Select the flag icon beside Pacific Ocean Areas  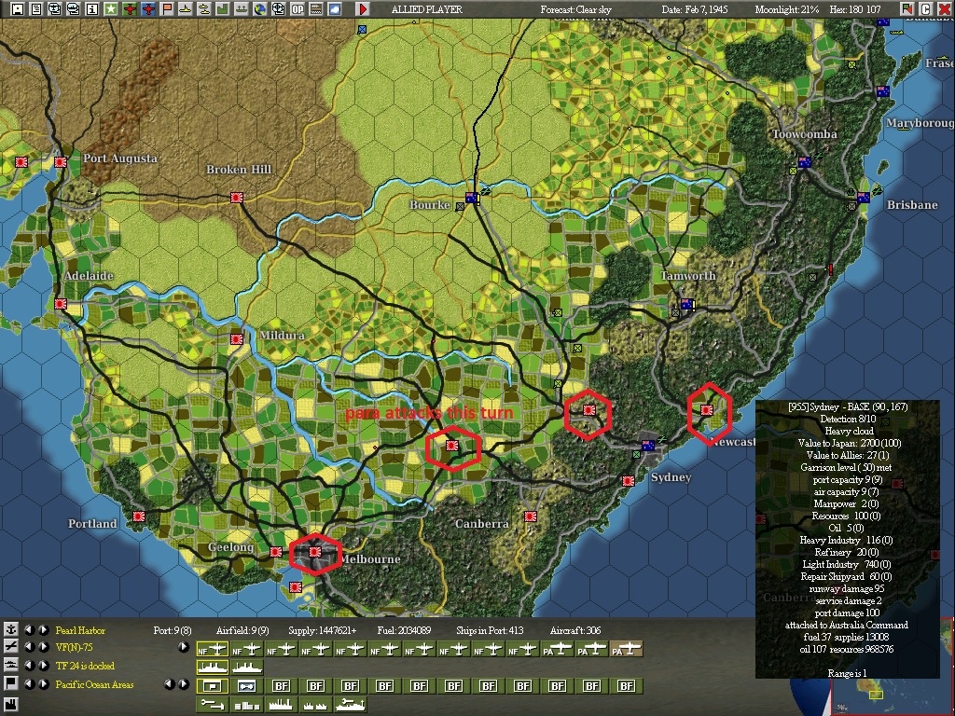click(x=10, y=683)
